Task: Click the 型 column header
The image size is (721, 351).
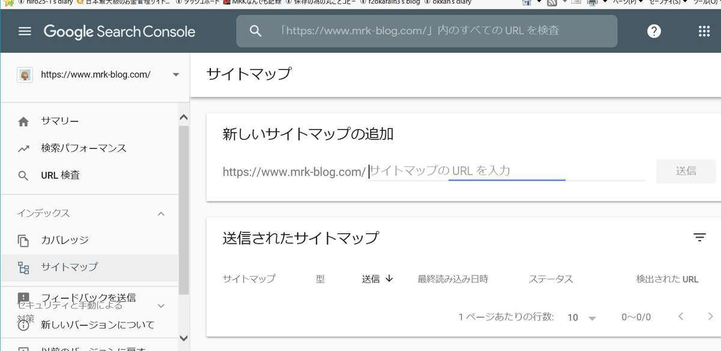Action: pos(320,279)
